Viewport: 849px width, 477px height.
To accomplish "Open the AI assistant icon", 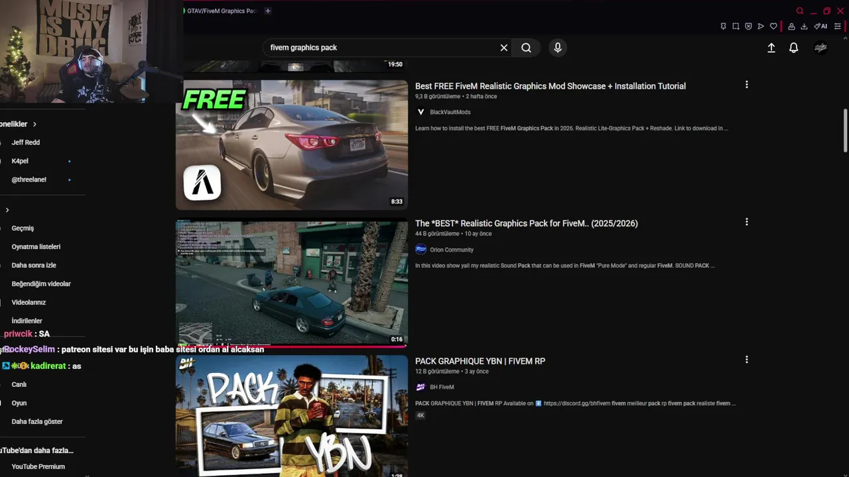I will (x=821, y=26).
